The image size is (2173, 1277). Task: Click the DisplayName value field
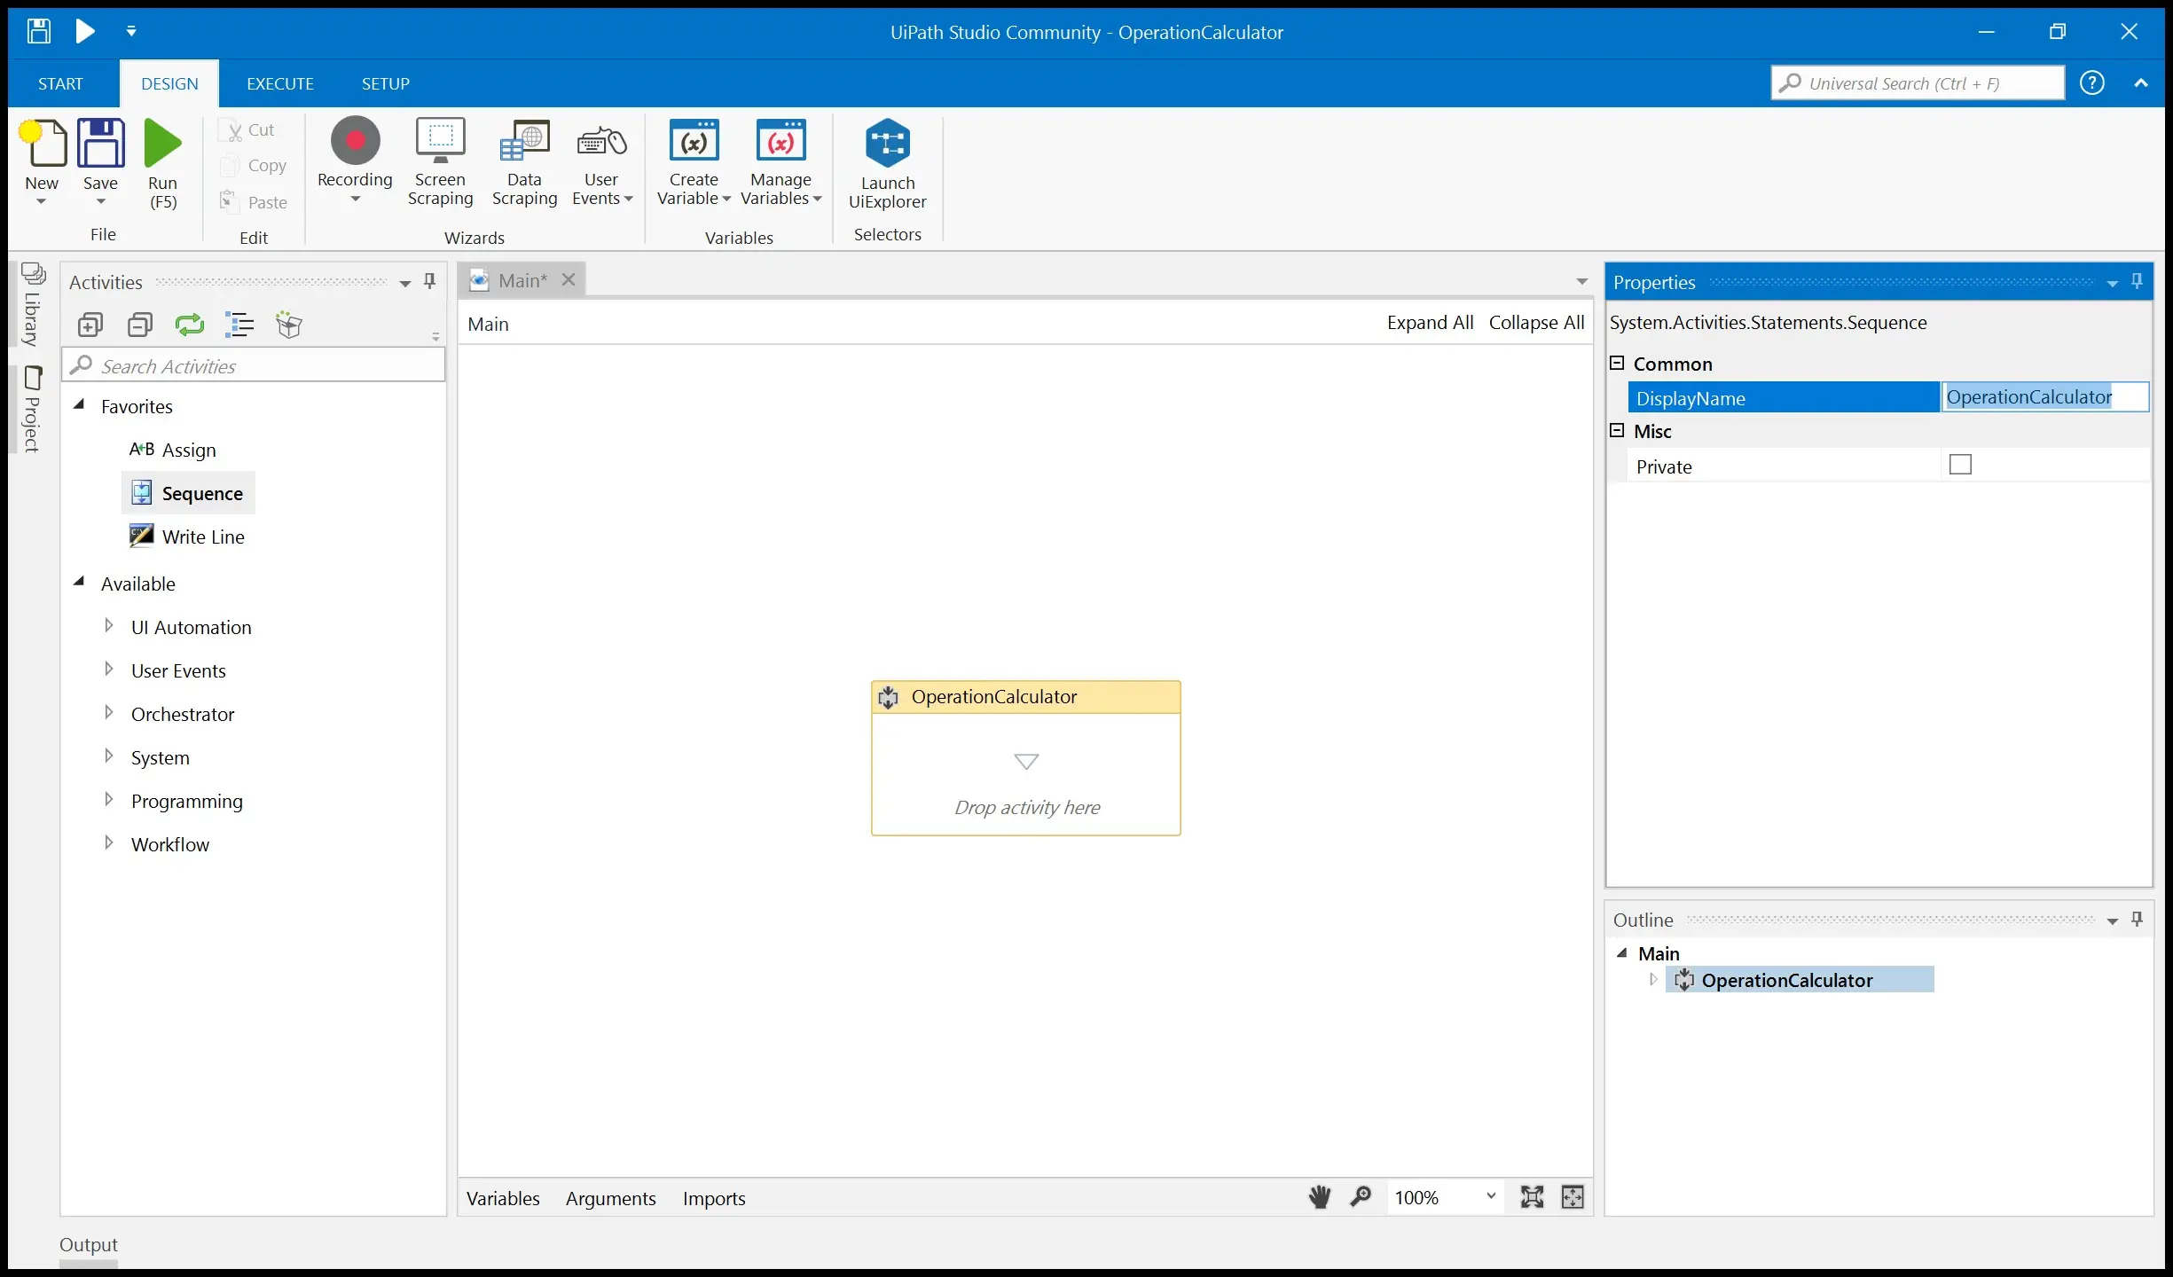[x=2045, y=397]
